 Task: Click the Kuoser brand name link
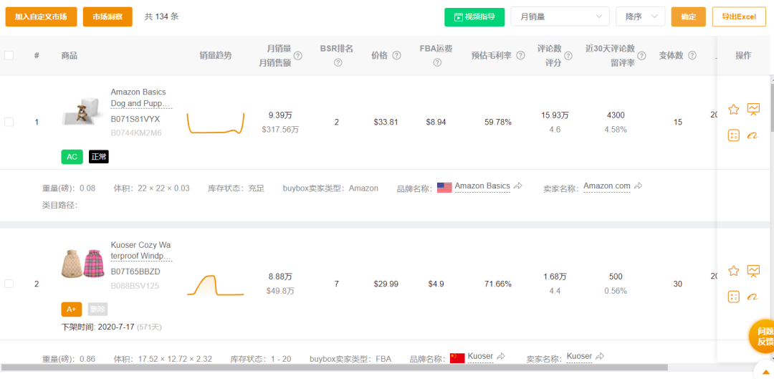pyautogui.click(x=480, y=356)
